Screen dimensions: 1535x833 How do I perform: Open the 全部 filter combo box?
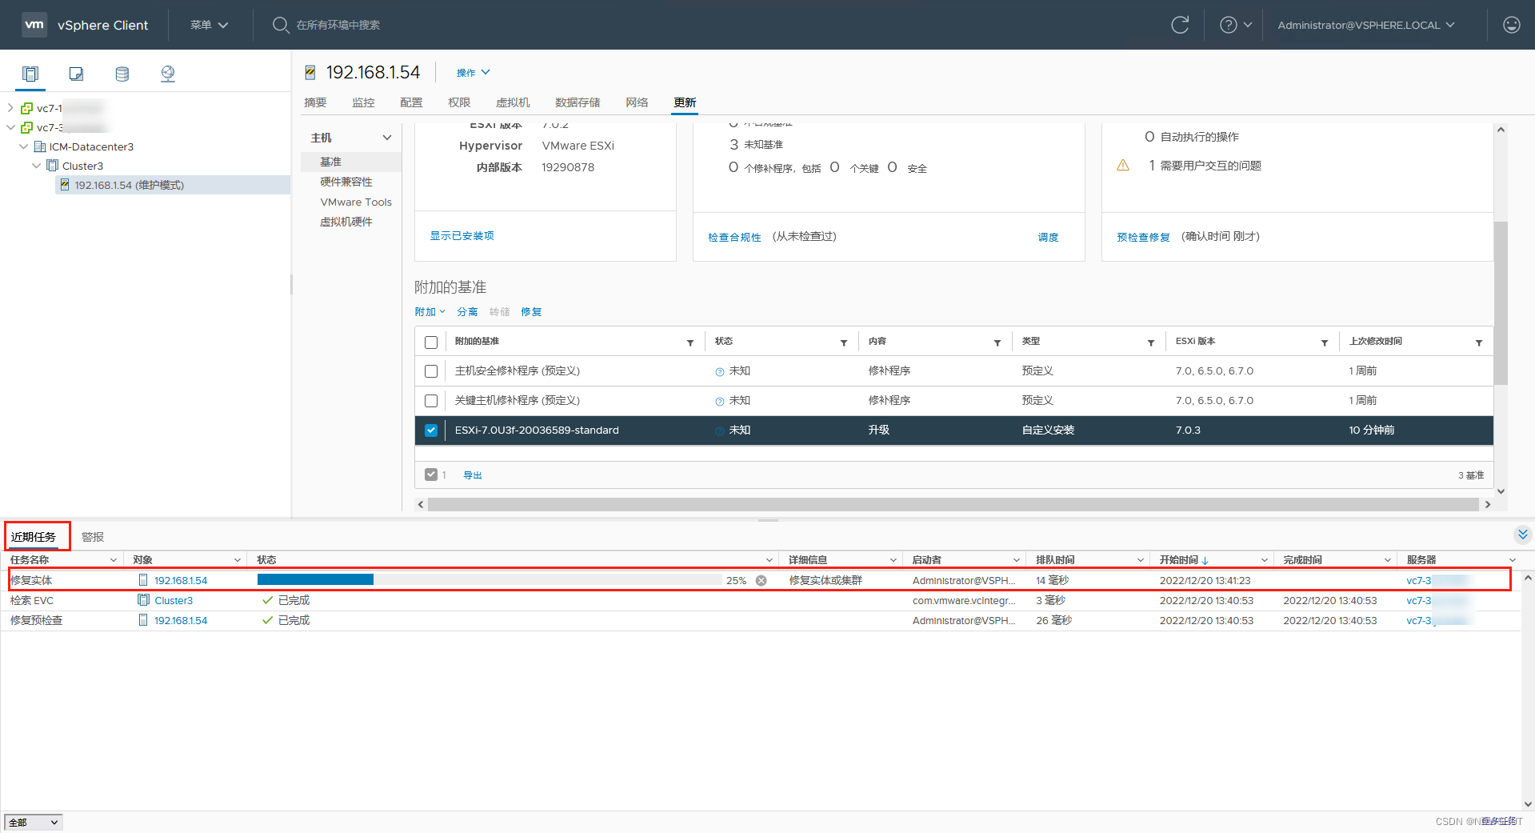[x=34, y=822]
